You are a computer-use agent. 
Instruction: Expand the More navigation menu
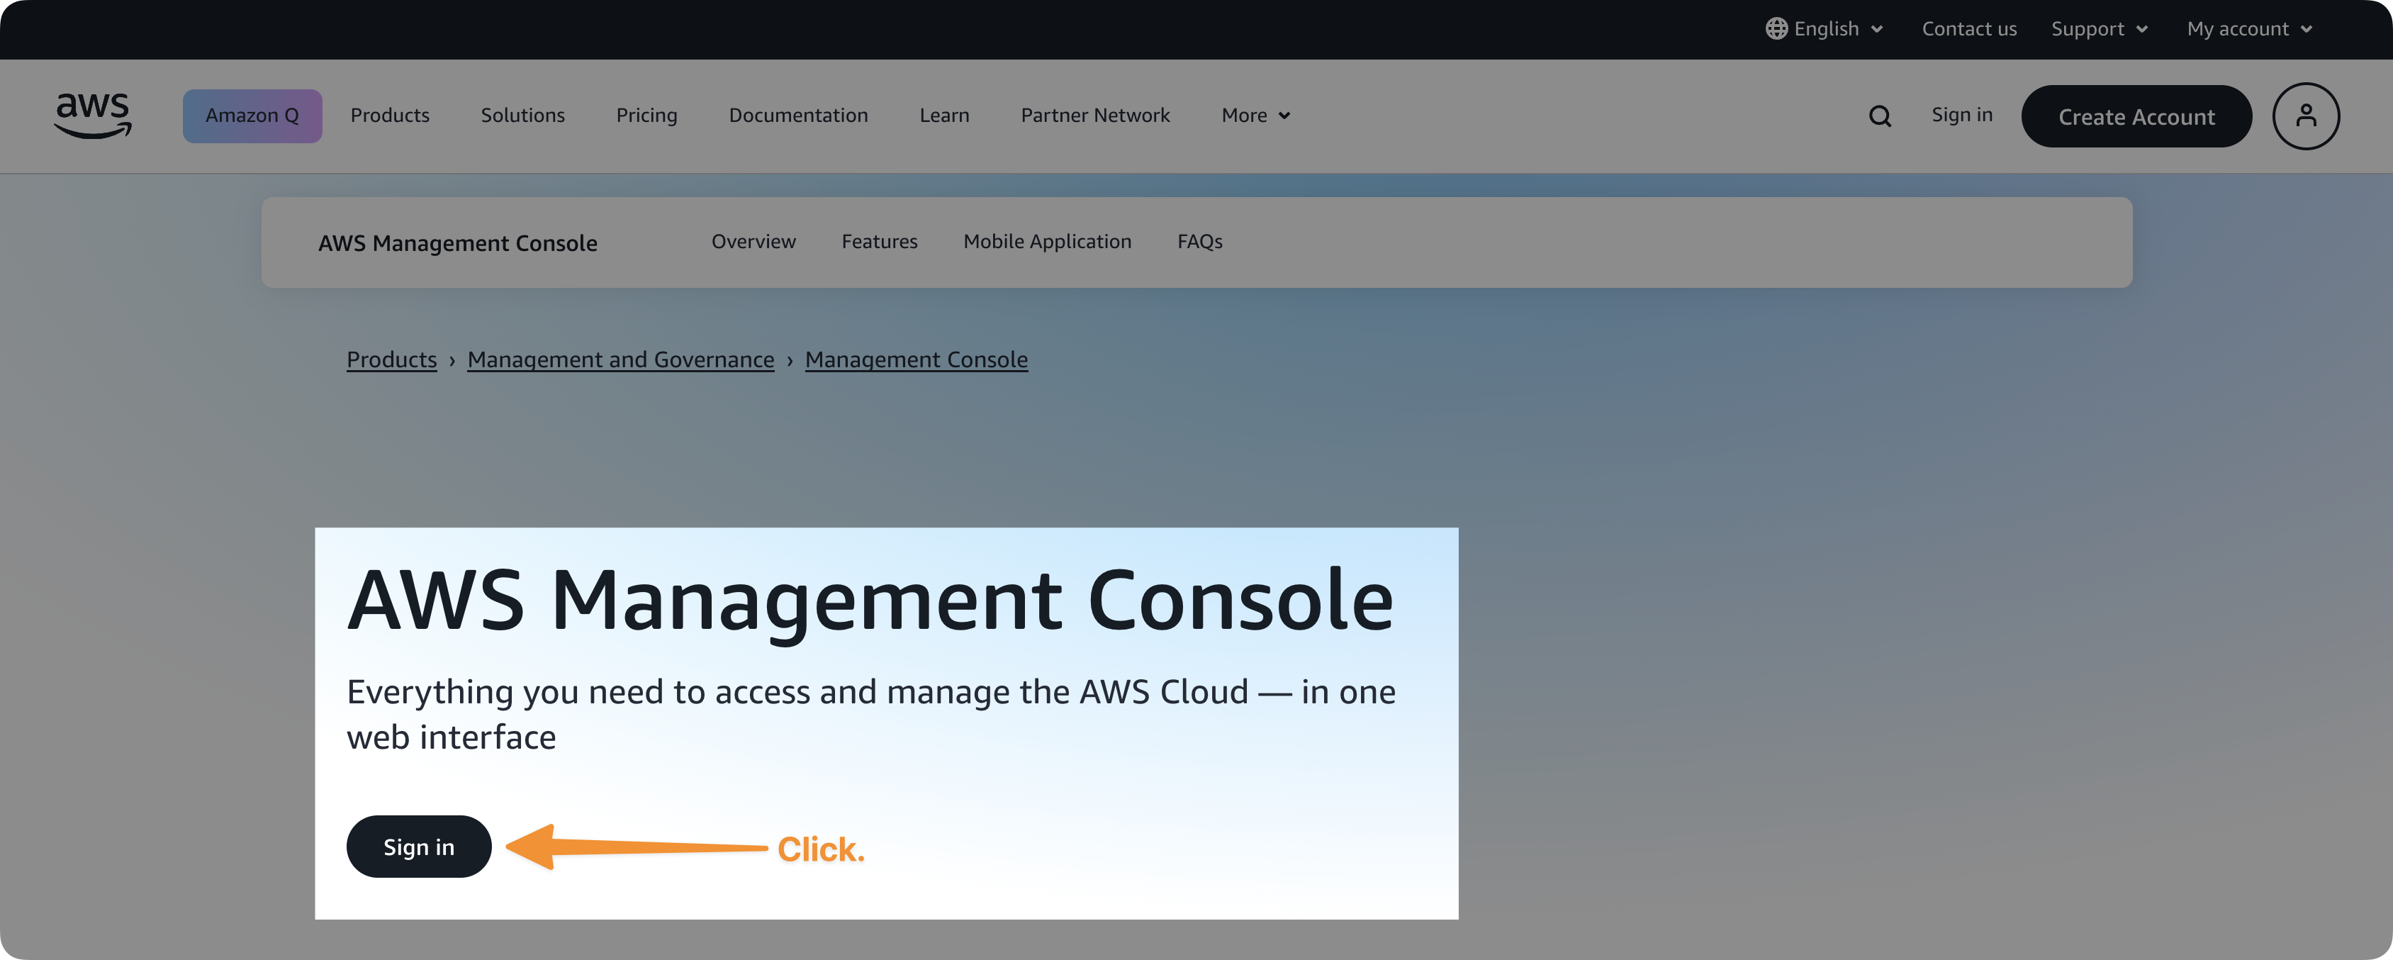(x=1254, y=116)
